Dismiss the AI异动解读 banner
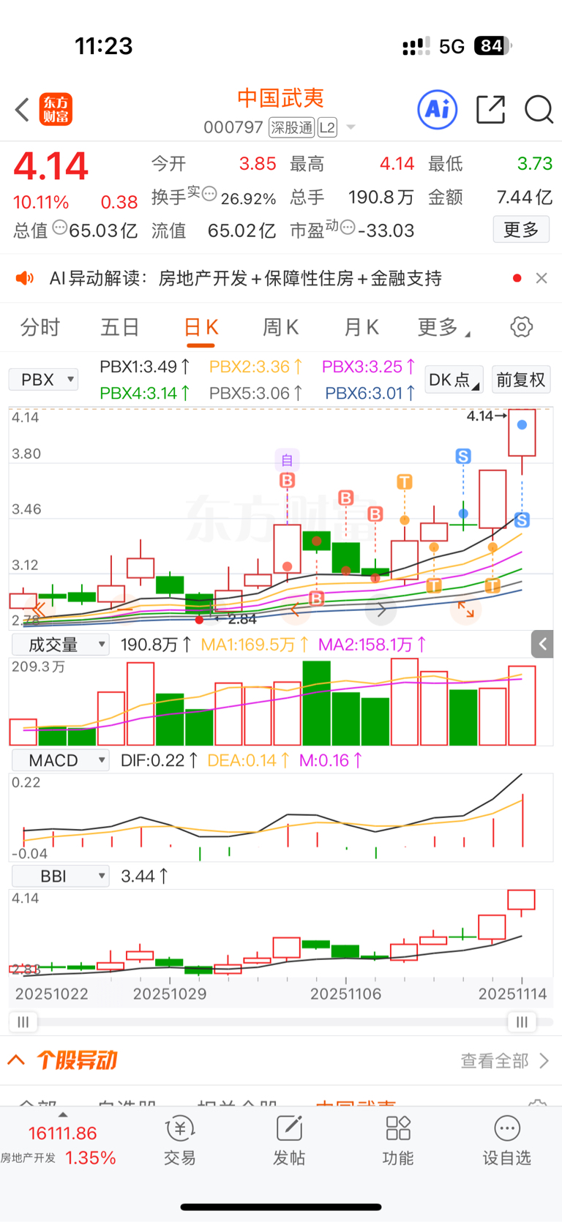Image resolution: width=562 pixels, height=1222 pixels. [x=542, y=278]
